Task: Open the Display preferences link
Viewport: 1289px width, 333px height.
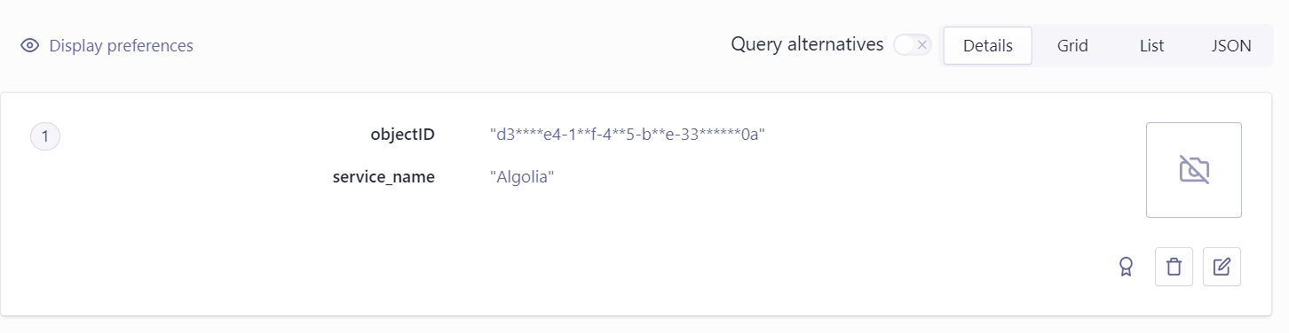Action: [x=121, y=46]
